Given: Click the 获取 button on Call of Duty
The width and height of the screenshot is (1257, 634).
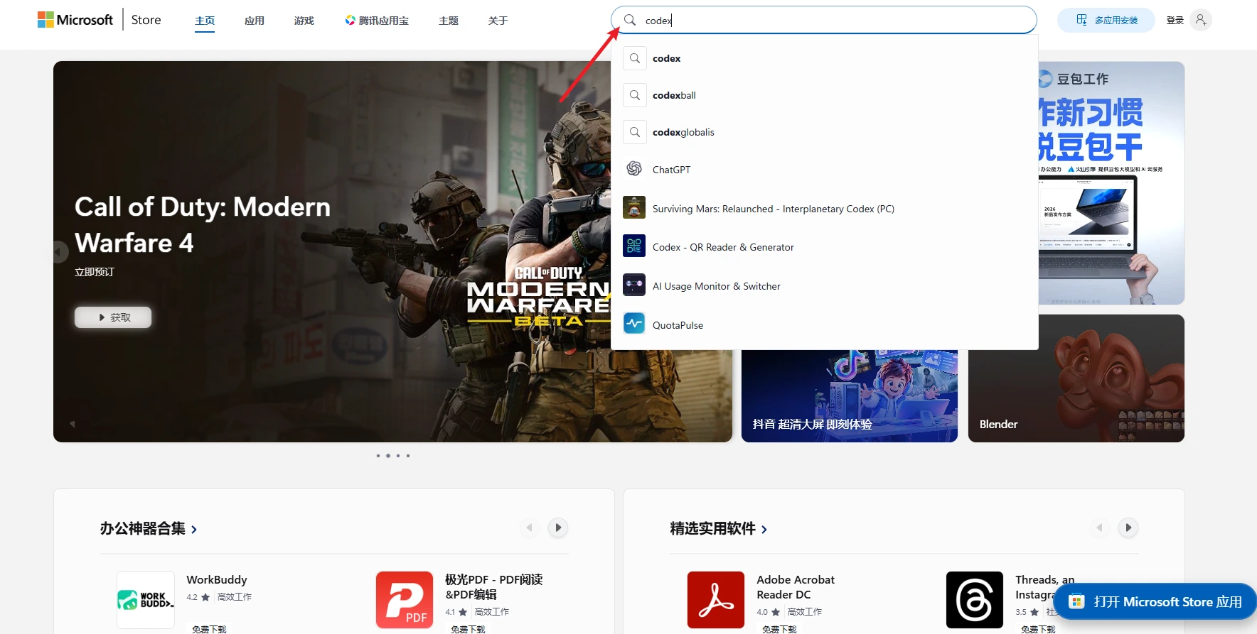Looking at the screenshot, I should point(113,317).
